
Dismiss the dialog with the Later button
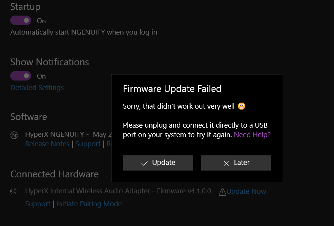tap(236, 163)
